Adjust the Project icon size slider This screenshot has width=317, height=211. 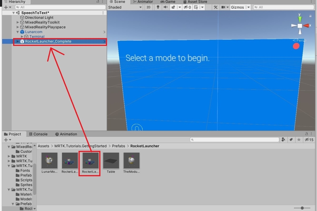pos(302,208)
